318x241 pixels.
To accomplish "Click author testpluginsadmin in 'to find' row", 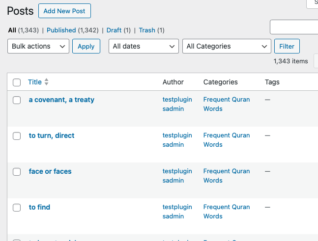I will 177,212.
